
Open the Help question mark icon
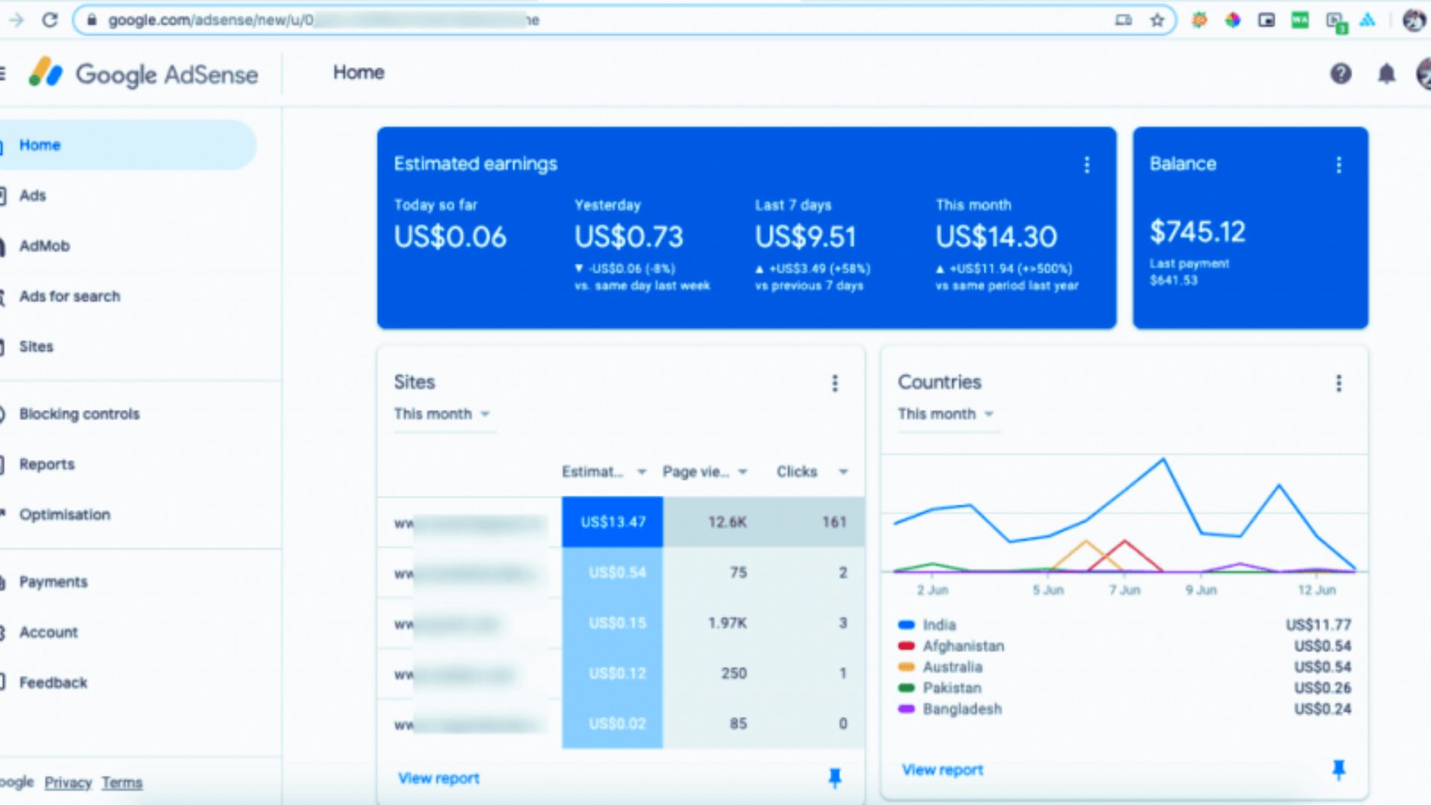[x=1341, y=73]
